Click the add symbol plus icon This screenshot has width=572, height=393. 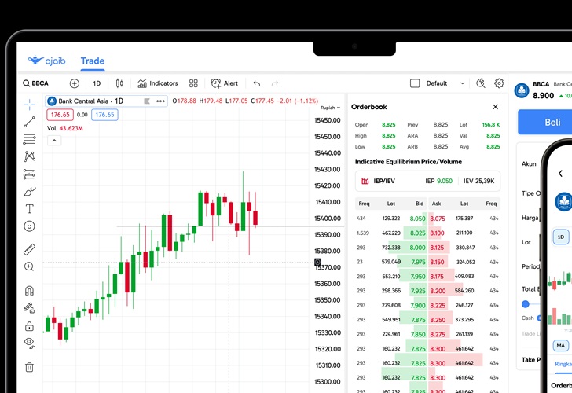point(75,83)
